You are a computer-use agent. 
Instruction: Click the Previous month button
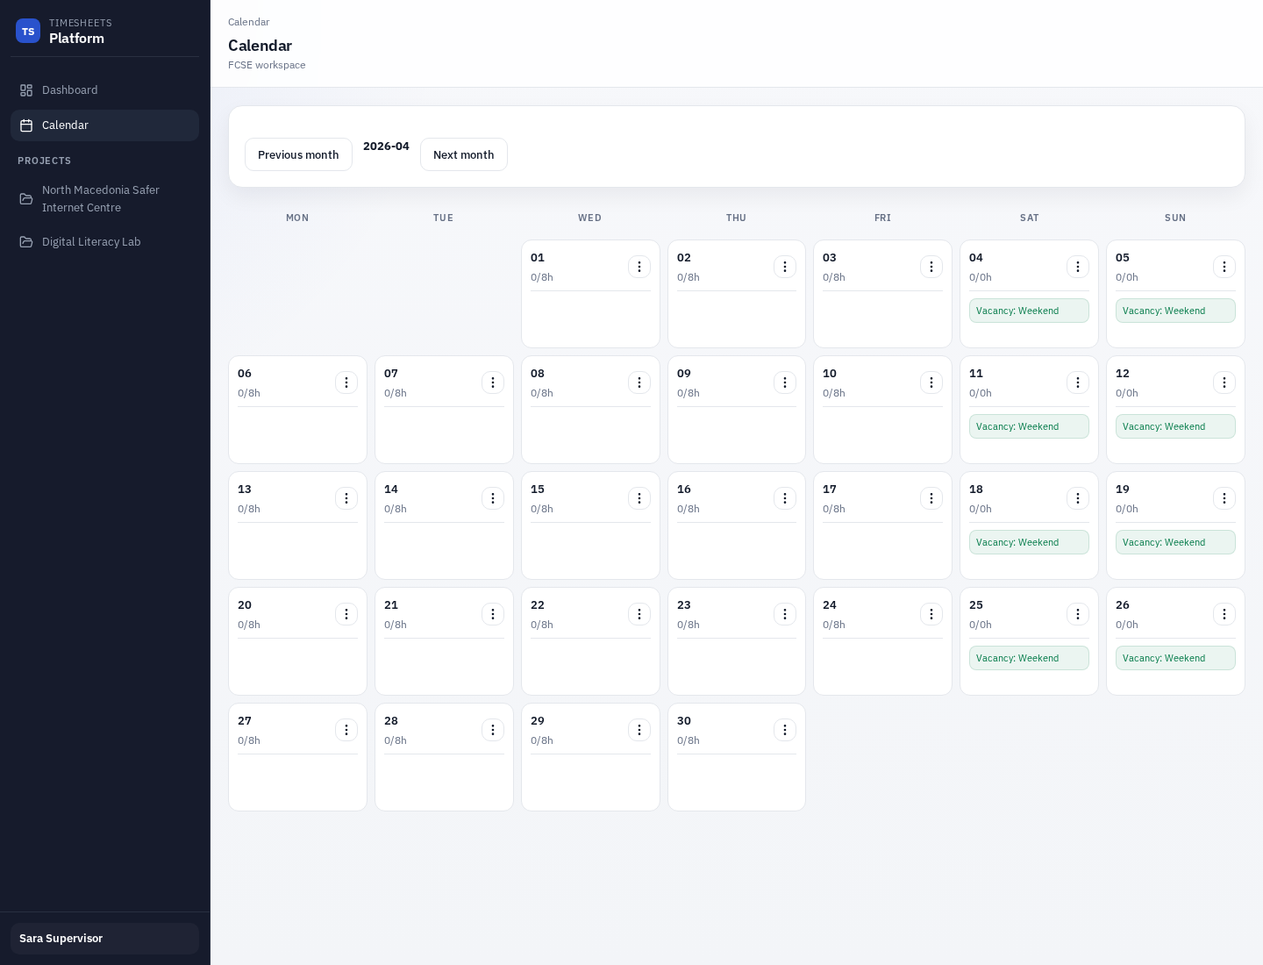pyautogui.click(x=298, y=154)
